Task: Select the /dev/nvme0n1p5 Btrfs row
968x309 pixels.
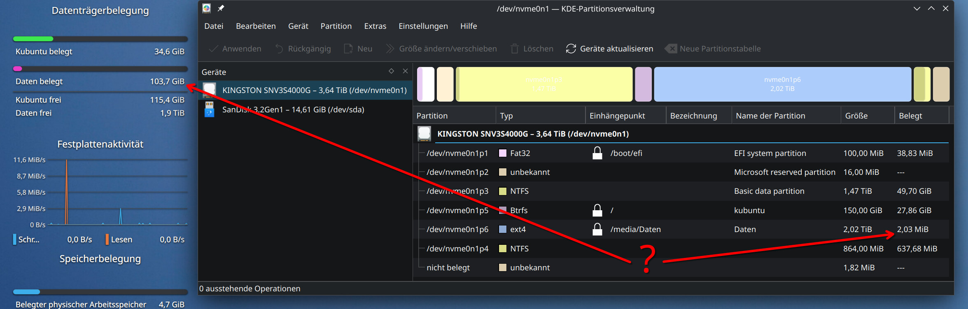Action: (x=457, y=210)
